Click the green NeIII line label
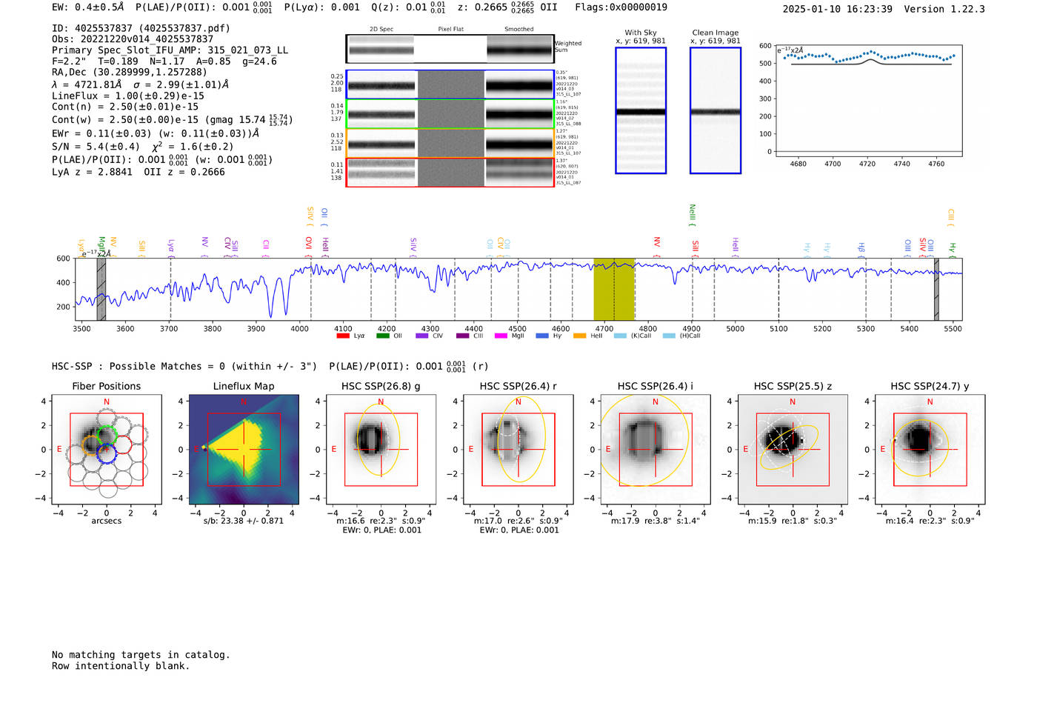 click(693, 214)
